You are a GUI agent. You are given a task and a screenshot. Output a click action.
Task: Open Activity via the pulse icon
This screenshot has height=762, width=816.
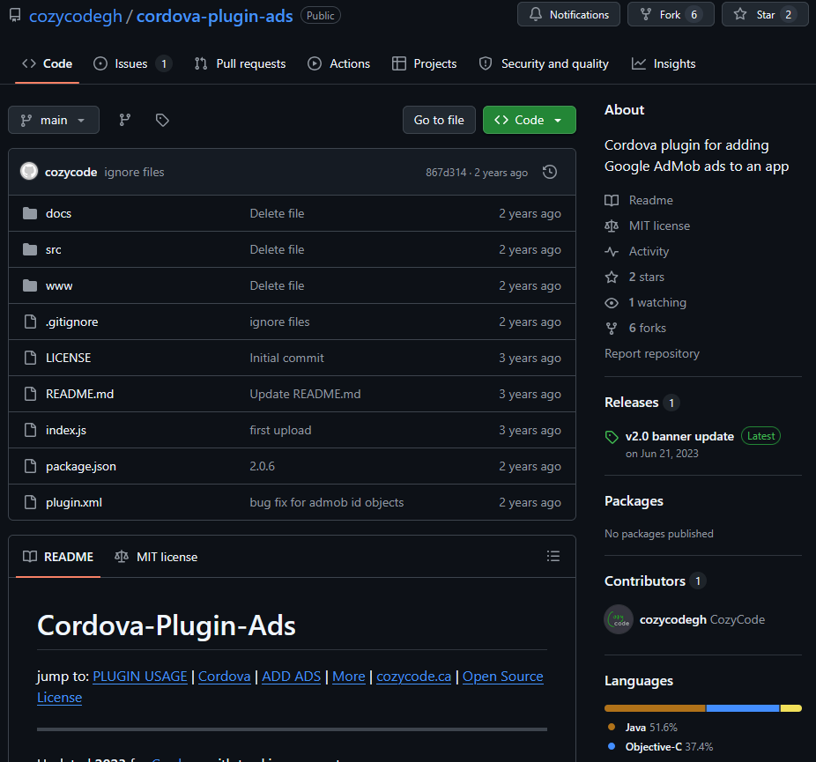coord(610,251)
